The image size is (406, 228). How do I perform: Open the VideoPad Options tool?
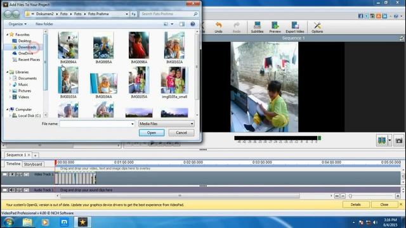click(x=317, y=27)
